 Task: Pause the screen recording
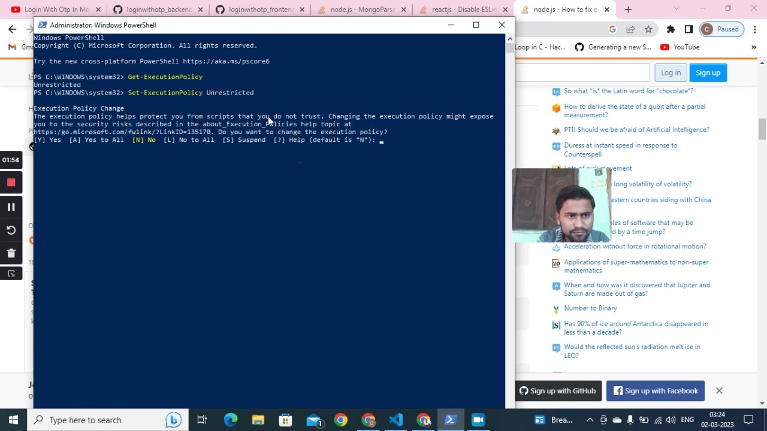click(11, 207)
